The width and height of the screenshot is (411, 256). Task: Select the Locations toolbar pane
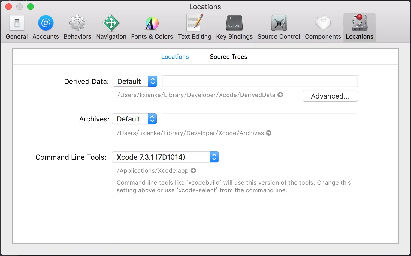[x=359, y=28]
